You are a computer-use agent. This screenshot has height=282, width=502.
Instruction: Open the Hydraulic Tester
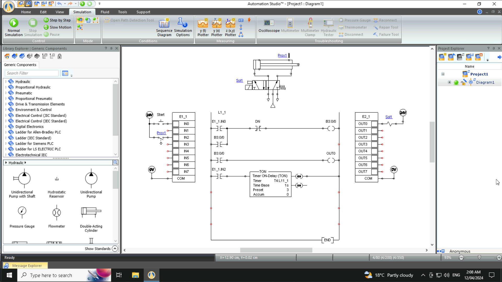(x=328, y=27)
